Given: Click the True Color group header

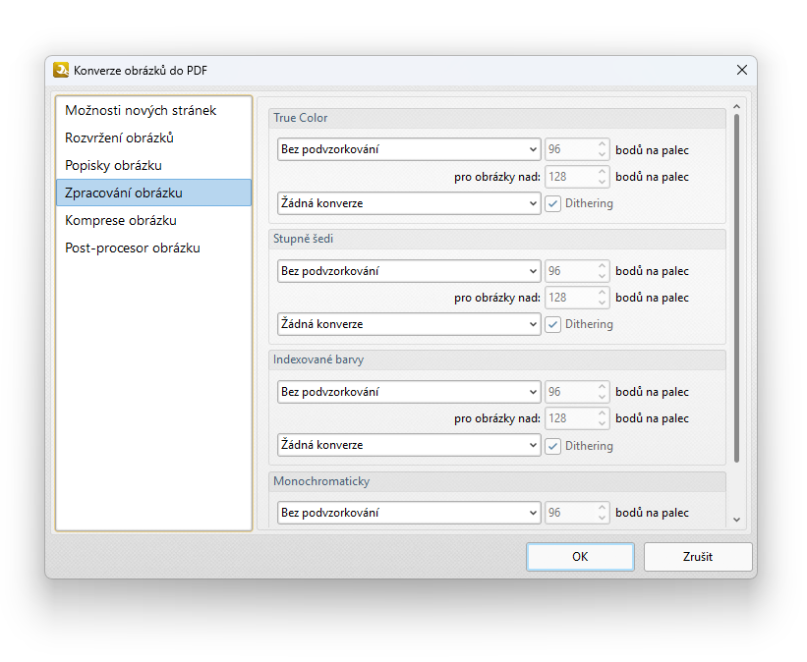Looking at the screenshot, I should pyautogui.click(x=497, y=118).
